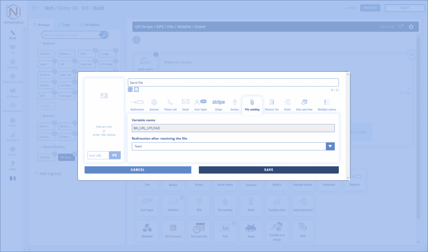The image size is (428, 252).
Task: Click the BN_URL_UPLOAD variable name field
Action: click(x=233, y=128)
